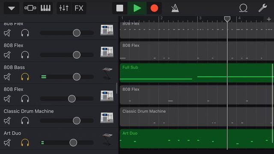Solo the 808 Flex track above 808 Bass
Image resolution: width=274 pixels, height=154 pixels.
pos(25,55)
